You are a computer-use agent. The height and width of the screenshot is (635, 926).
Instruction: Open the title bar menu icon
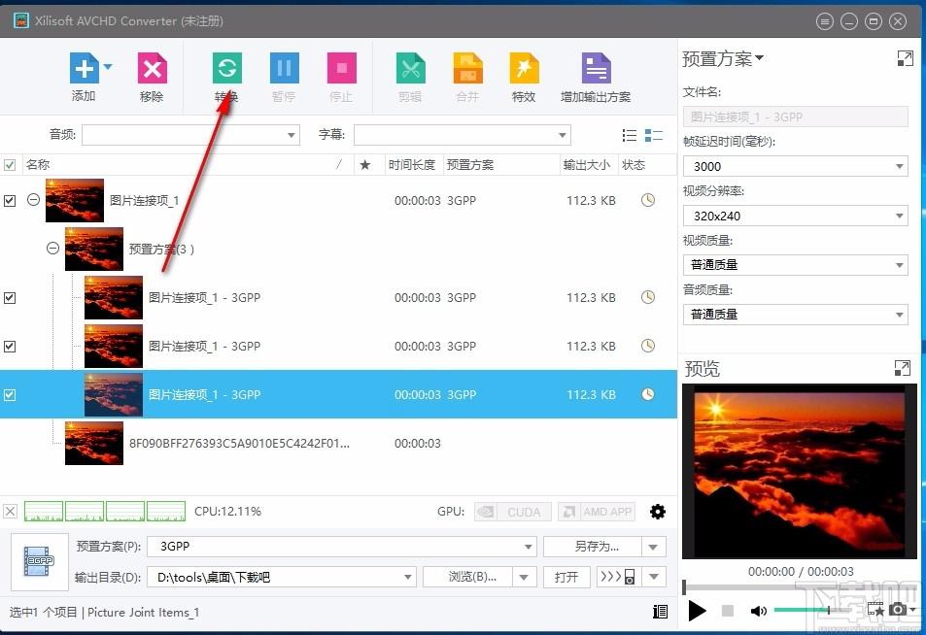click(x=824, y=21)
